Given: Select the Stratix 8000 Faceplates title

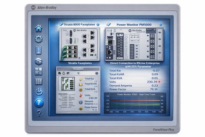Looking at the screenshot, I should [x=78, y=25].
